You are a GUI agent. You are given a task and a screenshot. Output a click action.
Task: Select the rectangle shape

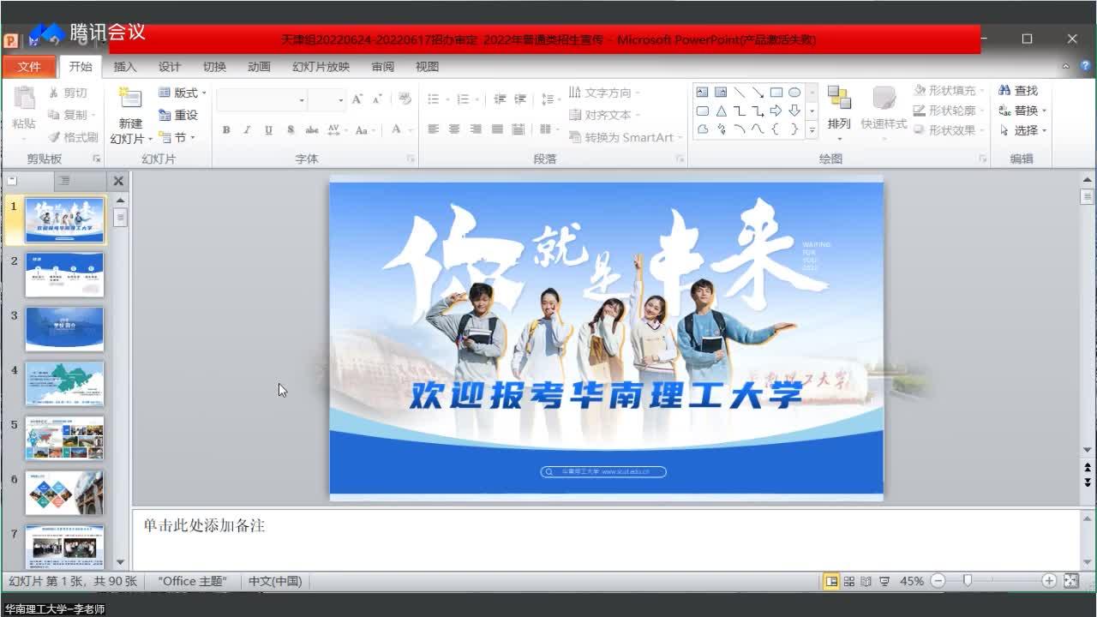click(776, 92)
